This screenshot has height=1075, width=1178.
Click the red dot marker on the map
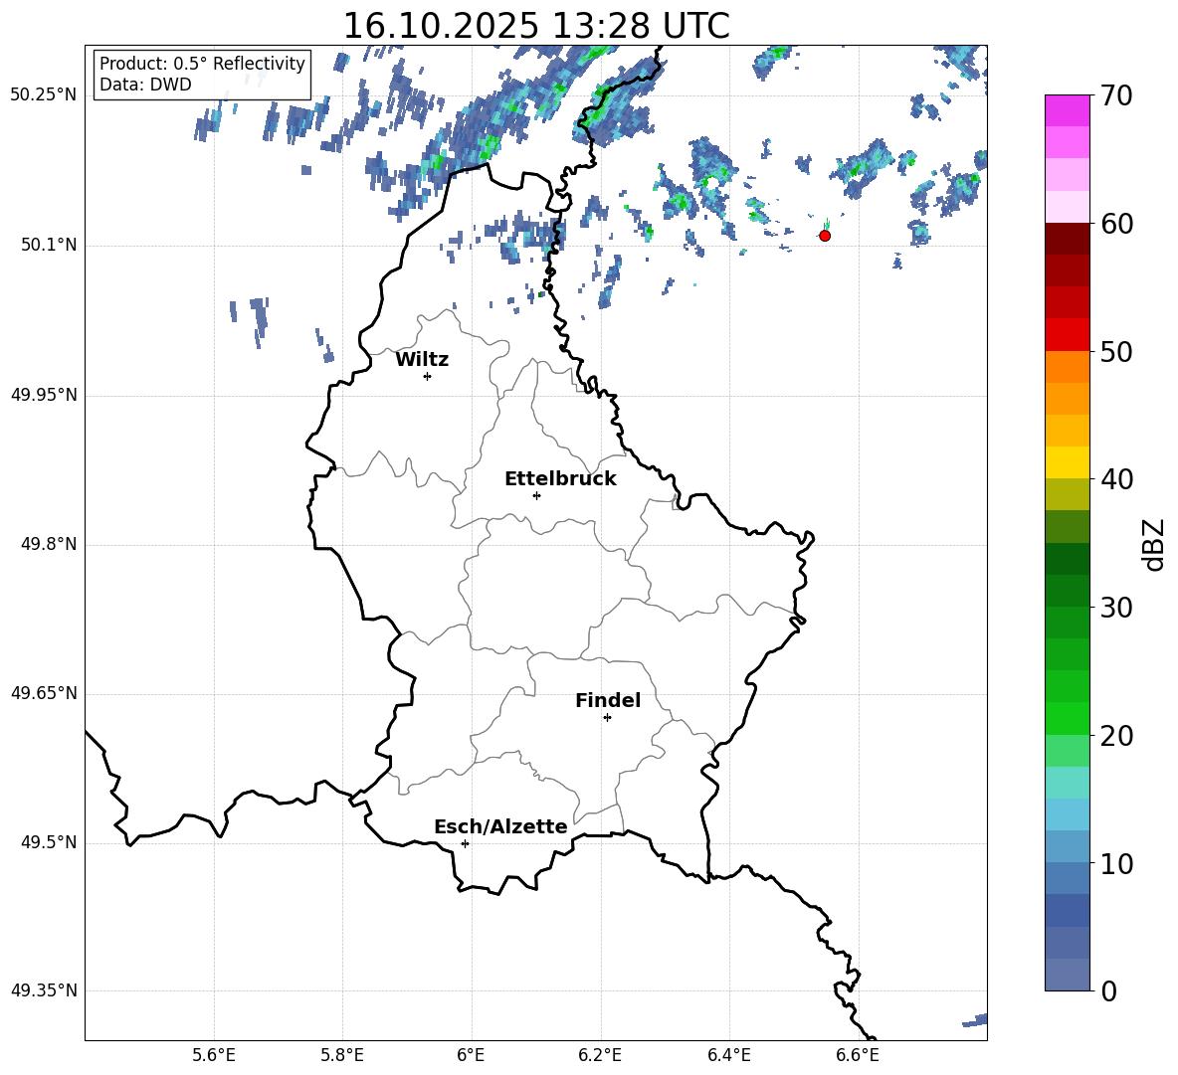pos(825,236)
